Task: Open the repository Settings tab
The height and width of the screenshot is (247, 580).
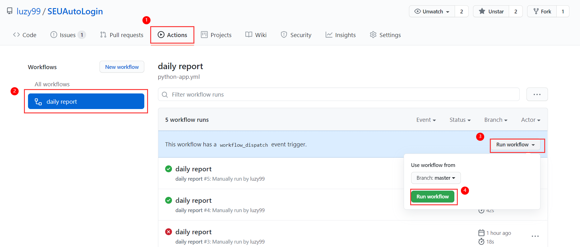Action: click(x=385, y=35)
